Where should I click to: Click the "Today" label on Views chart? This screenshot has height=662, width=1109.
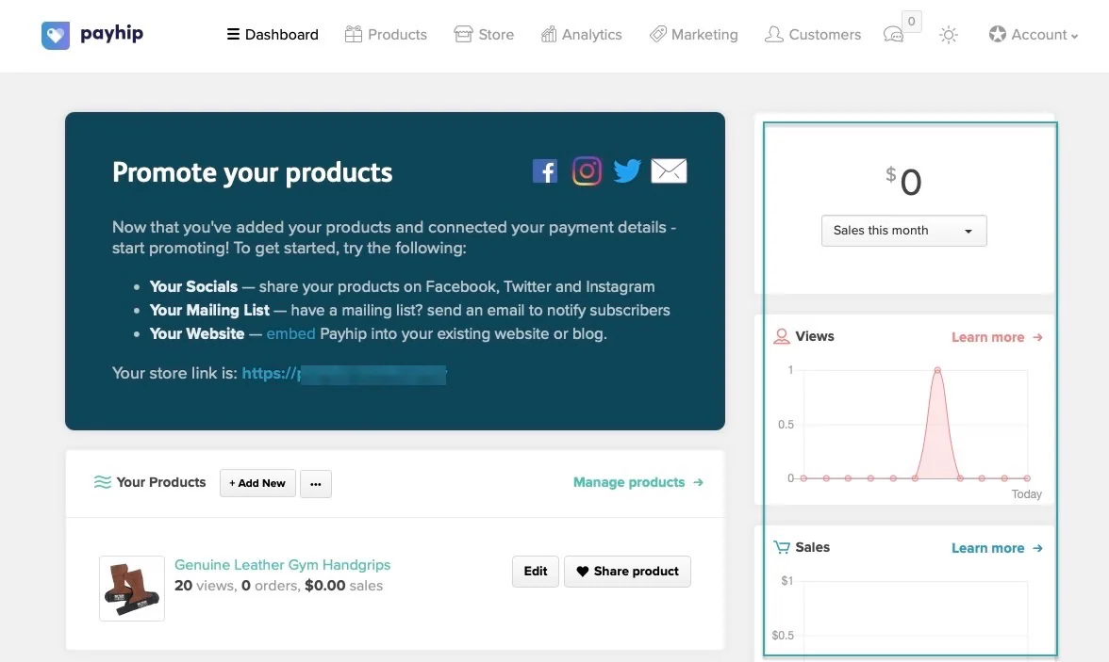pyautogui.click(x=1026, y=494)
